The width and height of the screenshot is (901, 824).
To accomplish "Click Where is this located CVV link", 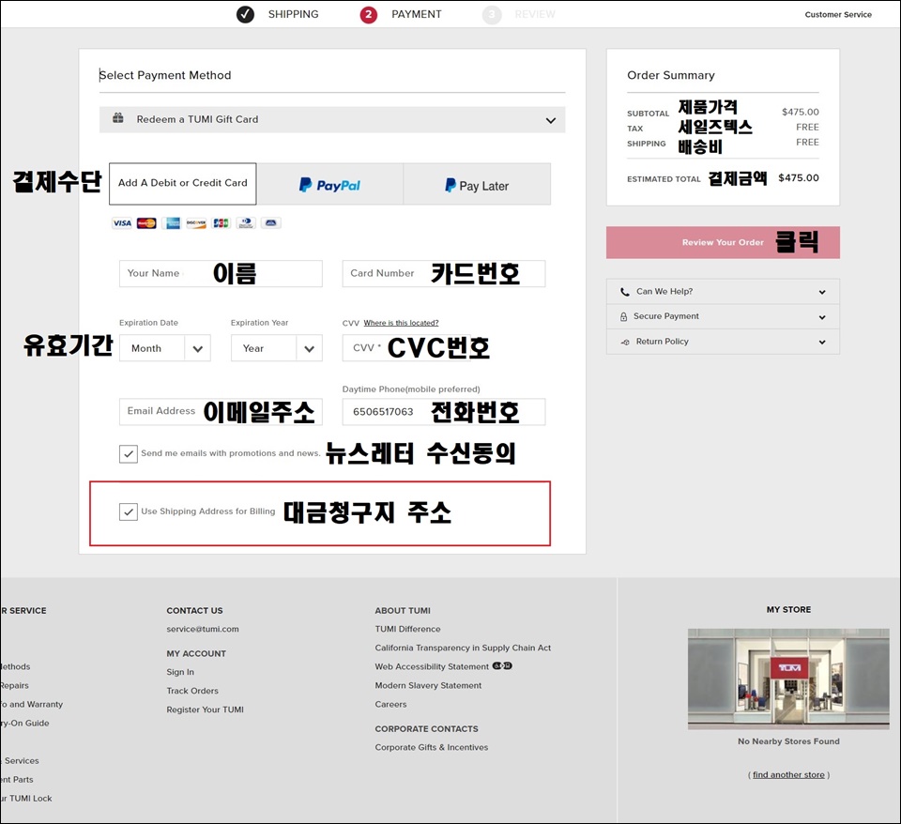I will [401, 323].
